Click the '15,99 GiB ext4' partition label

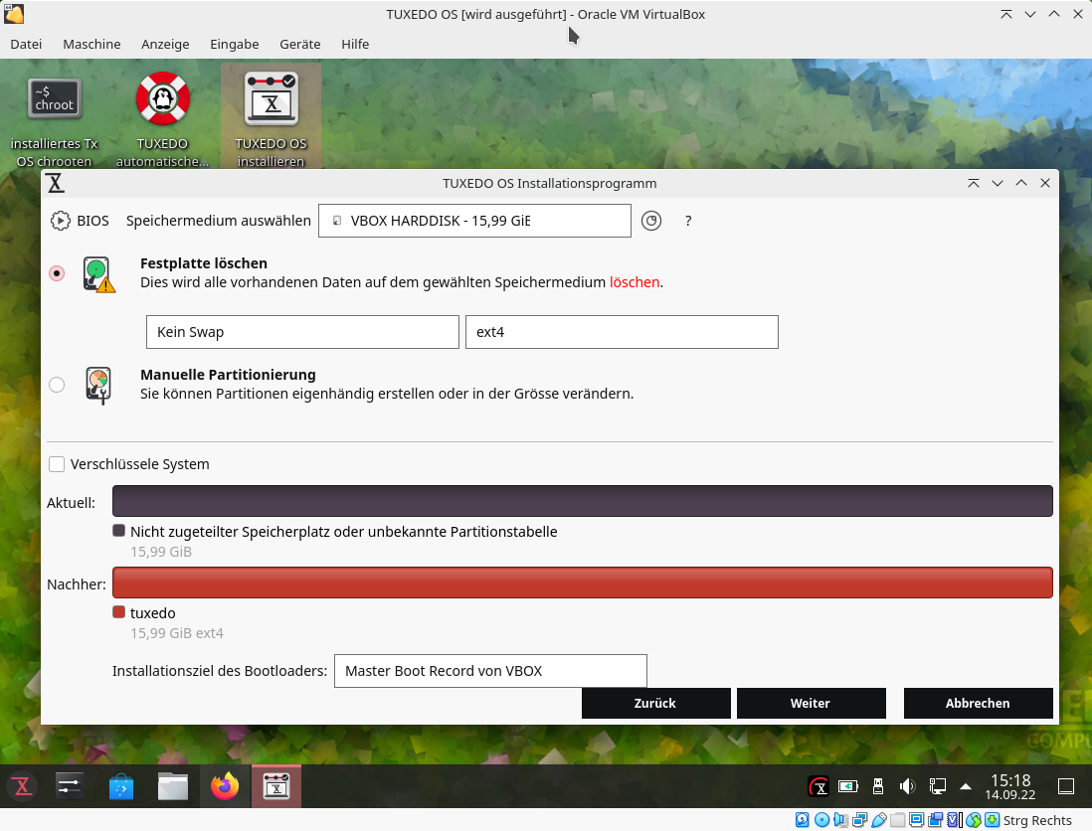177,633
